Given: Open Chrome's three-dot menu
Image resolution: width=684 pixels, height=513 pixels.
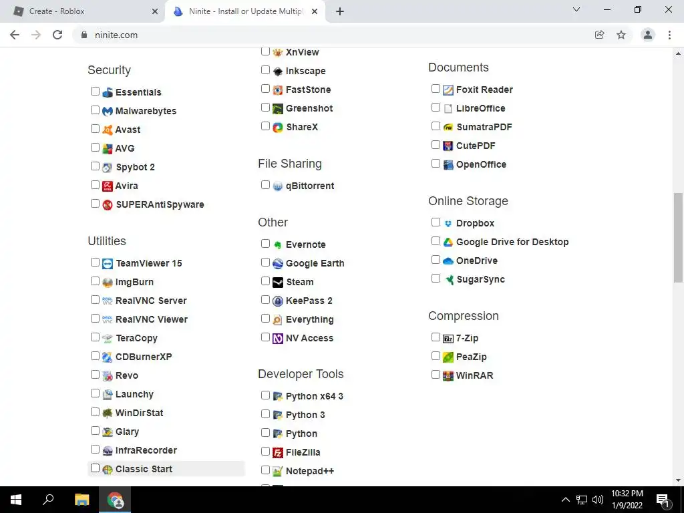Looking at the screenshot, I should pyautogui.click(x=669, y=35).
